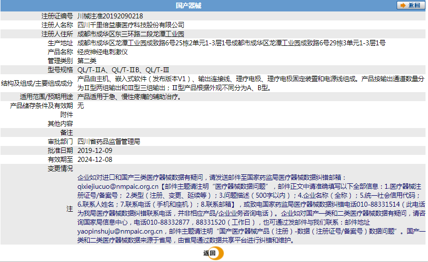Select phone number 010-88331514 in the notice
The image size is (428, 262).
coord(378,204)
